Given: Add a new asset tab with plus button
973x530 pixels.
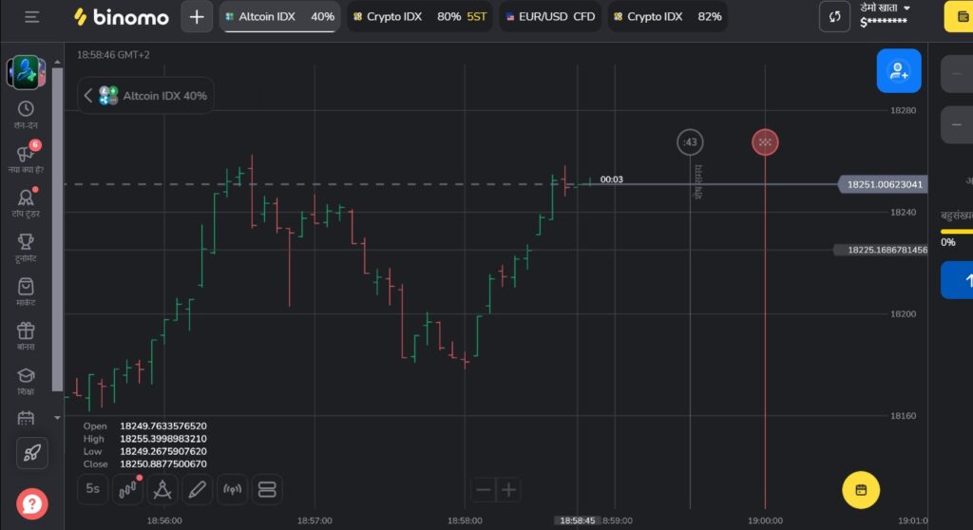Looking at the screenshot, I should tap(196, 17).
